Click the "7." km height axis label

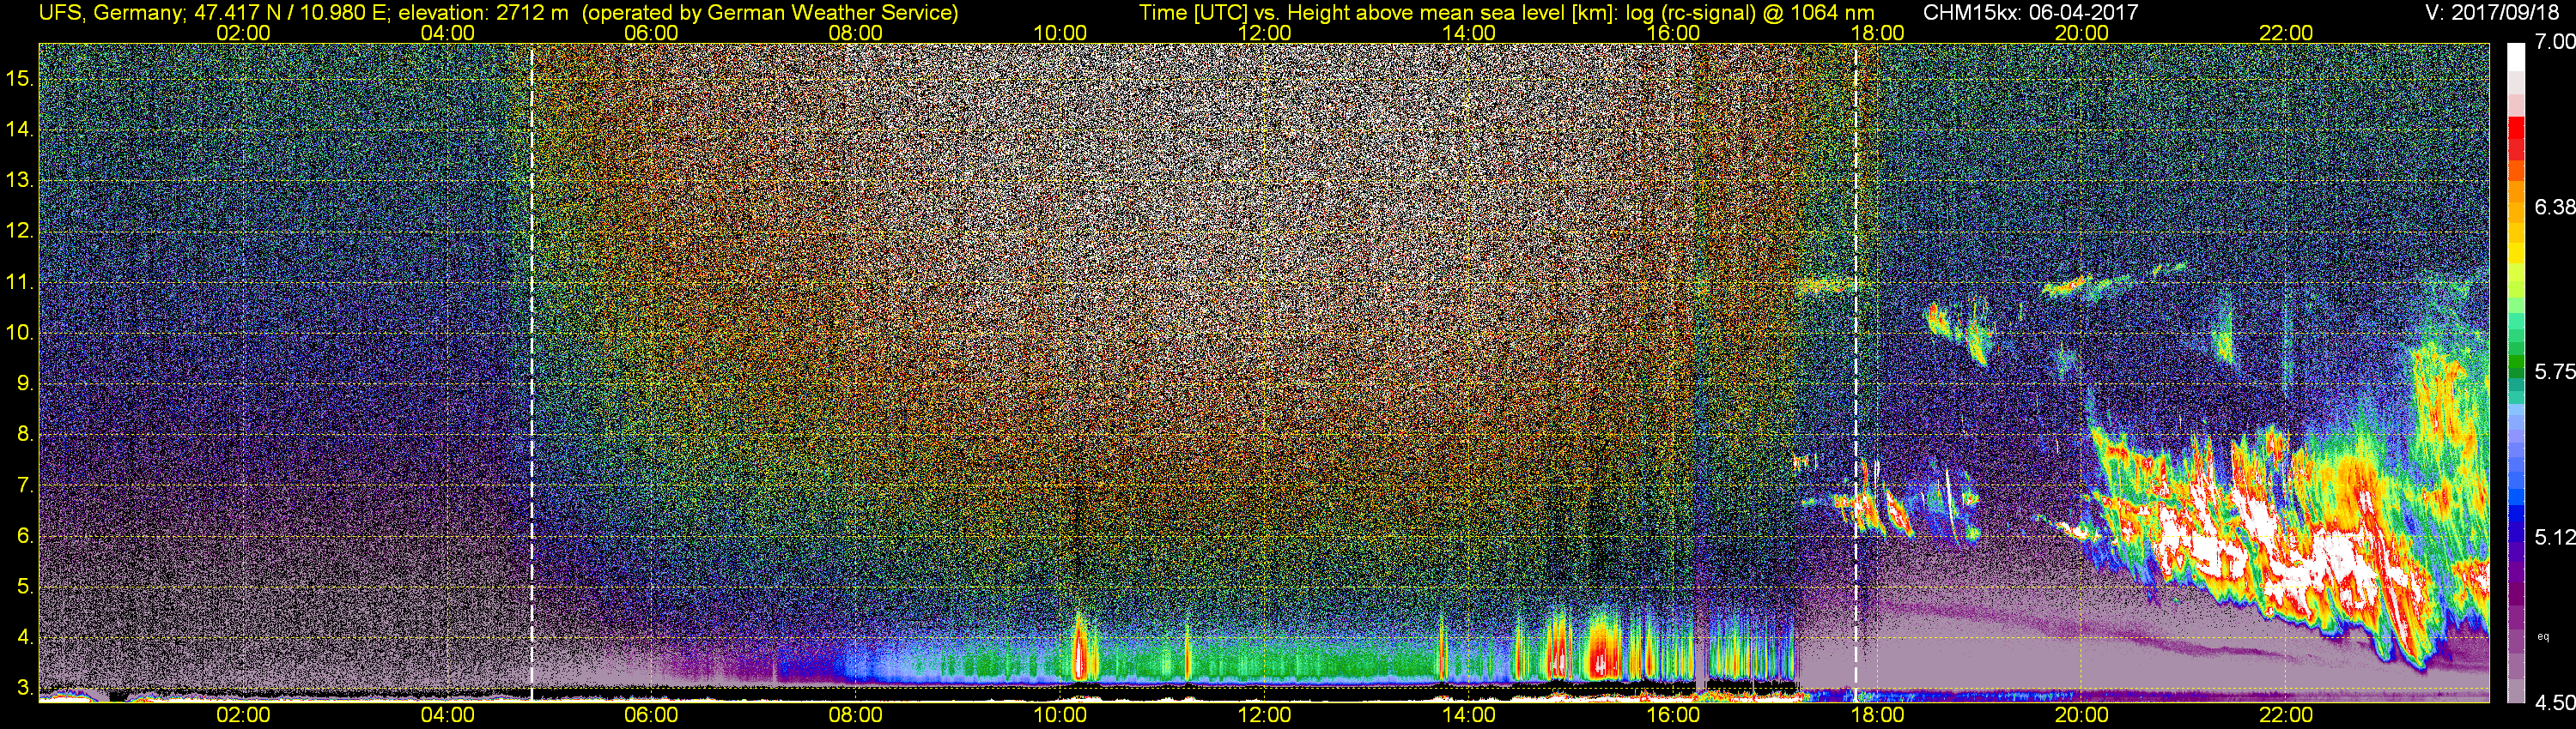pos(25,485)
